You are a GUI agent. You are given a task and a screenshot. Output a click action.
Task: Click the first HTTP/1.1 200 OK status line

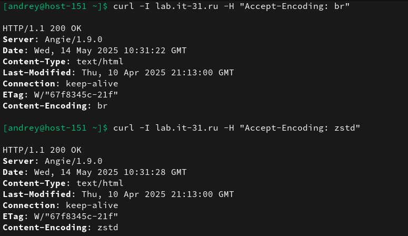point(42,28)
